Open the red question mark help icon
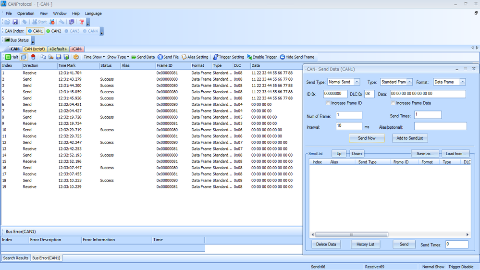The width and height of the screenshot is (480, 270). [x=81, y=22]
